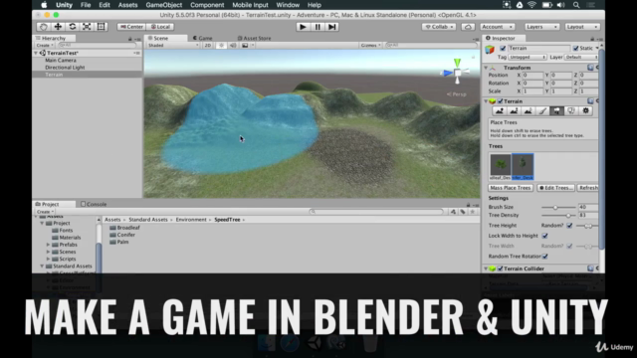Select Paint Height terrain tool

click(514, 110)
